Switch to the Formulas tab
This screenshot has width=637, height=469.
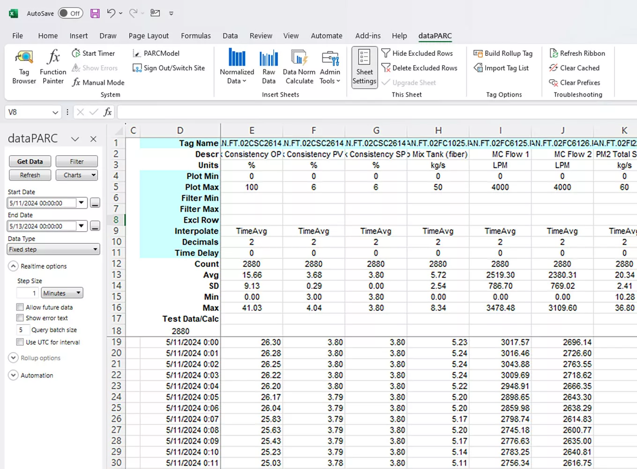tap(196, 36)
